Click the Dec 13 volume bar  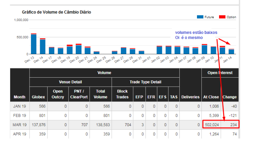coord(34,44)
